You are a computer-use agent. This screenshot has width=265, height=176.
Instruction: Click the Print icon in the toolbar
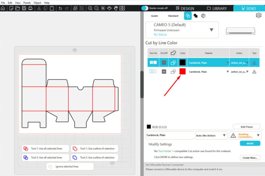pos(30,8)
